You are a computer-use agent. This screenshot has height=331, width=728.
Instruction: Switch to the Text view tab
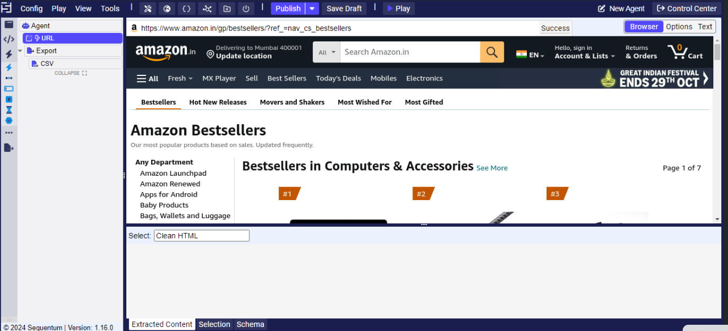click(705, 27)
